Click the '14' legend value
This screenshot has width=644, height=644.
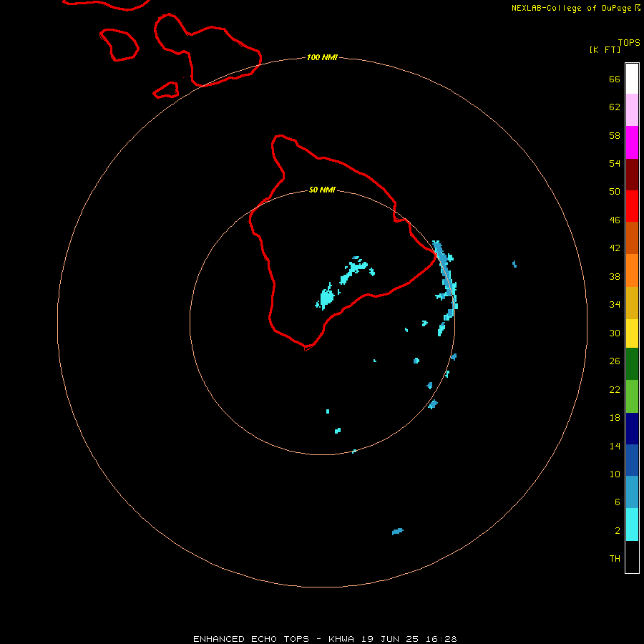(x=615, y=446)
